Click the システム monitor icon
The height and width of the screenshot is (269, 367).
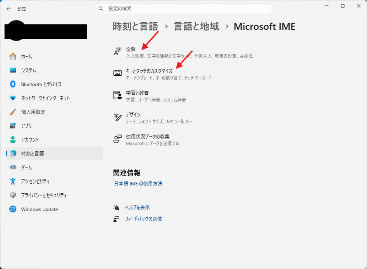(x=13, y=70)
